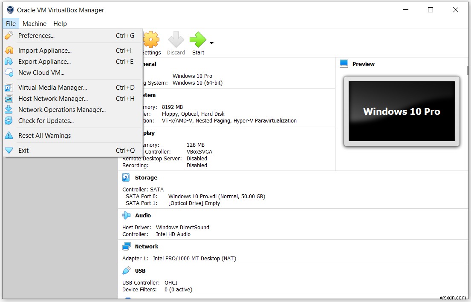Screen dimensions: 471x302
Task: Select Import Appliance from the File menu
Action: pos(44,50)
